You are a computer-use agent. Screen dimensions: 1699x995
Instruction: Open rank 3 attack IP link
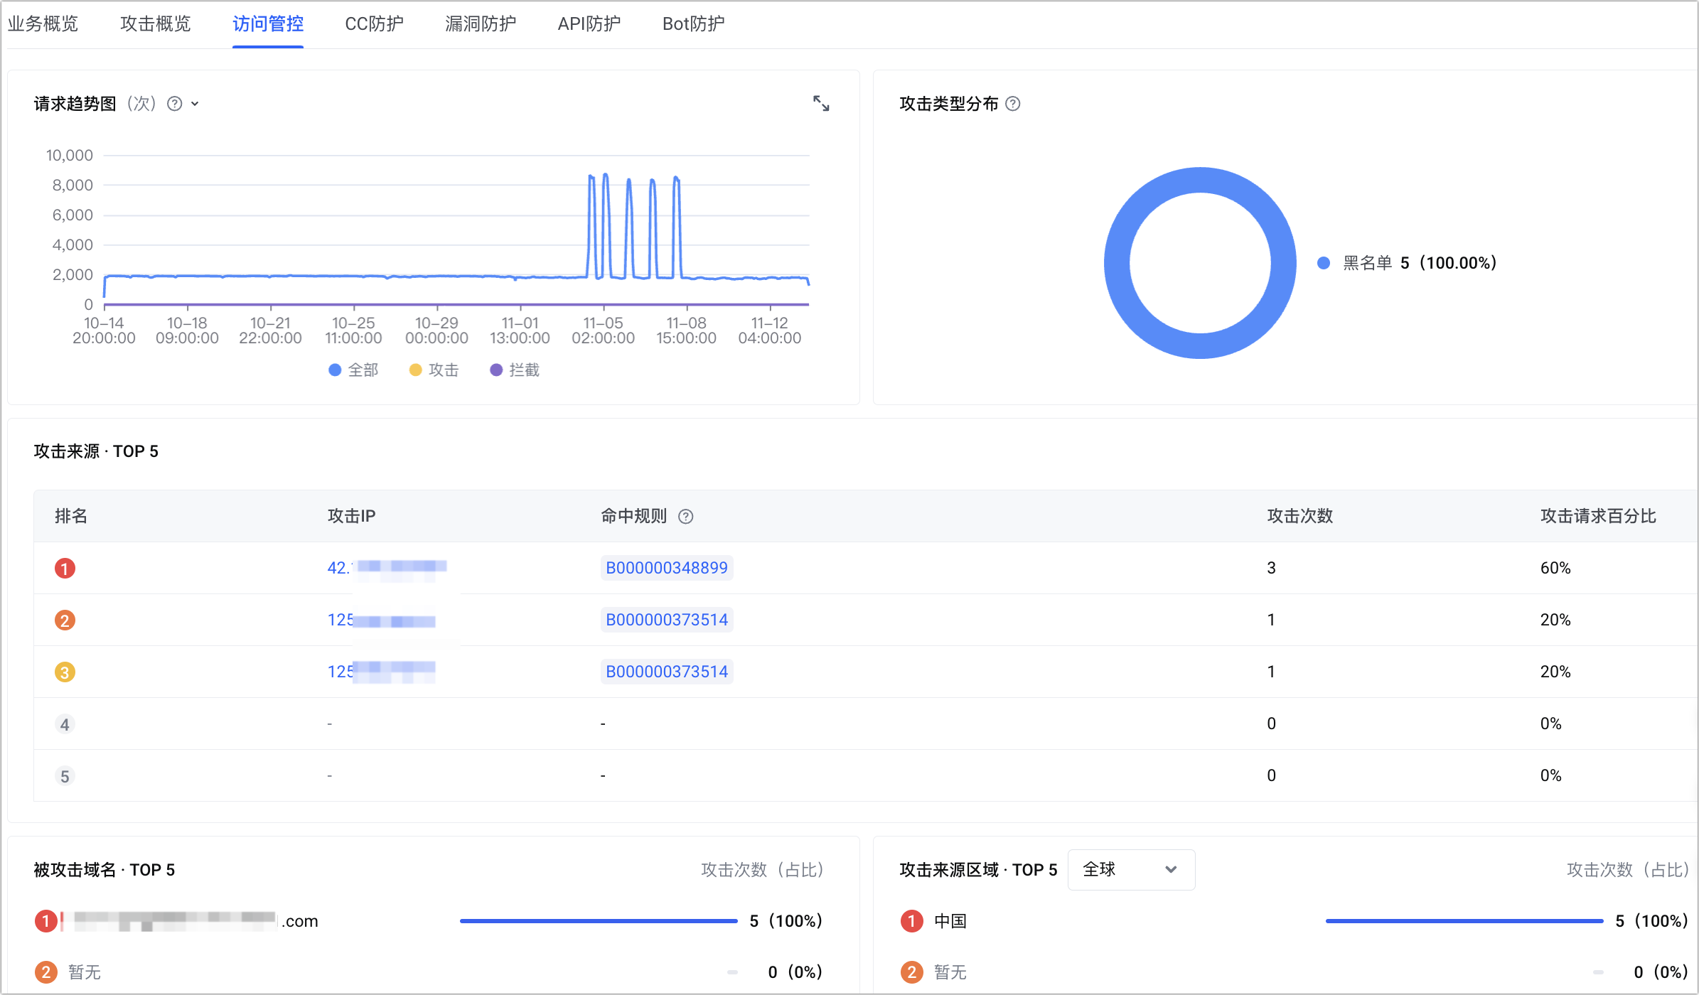[381, 672]
